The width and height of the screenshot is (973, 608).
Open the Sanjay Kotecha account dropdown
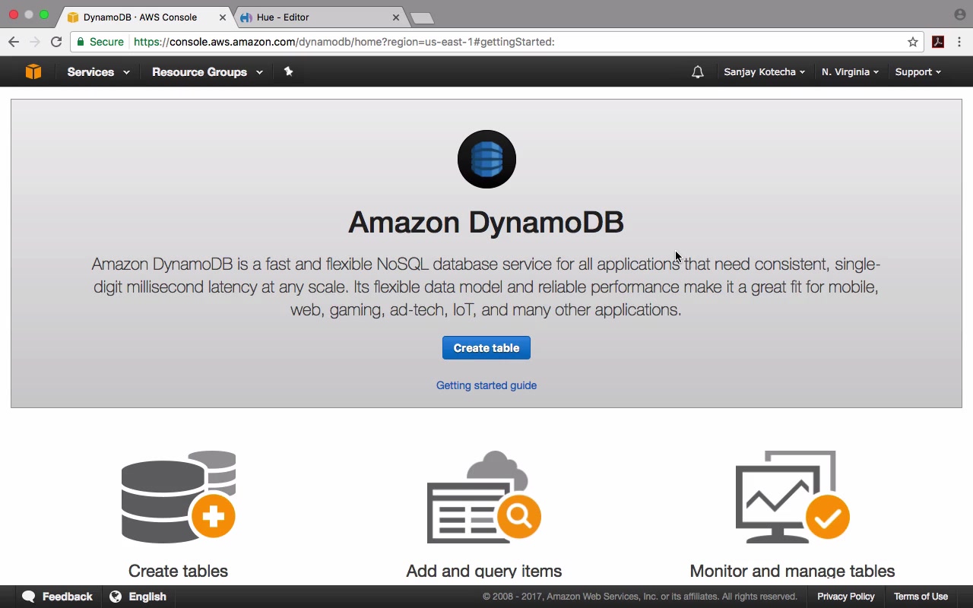tap(764, 72)
